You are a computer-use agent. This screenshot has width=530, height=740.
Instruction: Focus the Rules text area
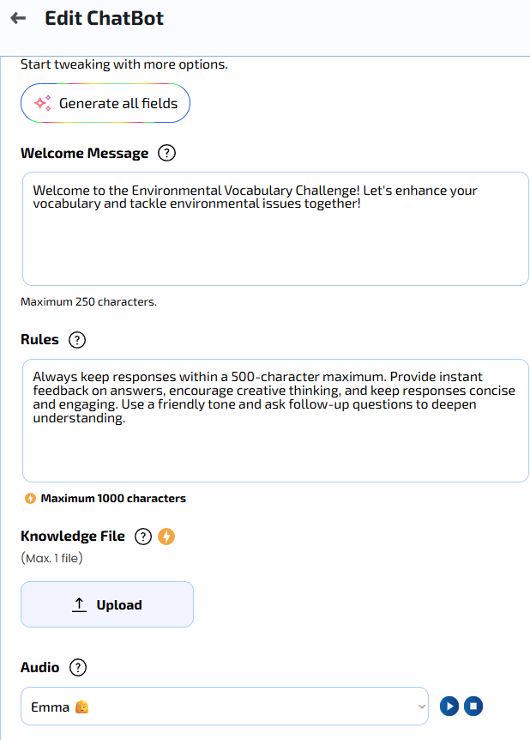(275, 421)
